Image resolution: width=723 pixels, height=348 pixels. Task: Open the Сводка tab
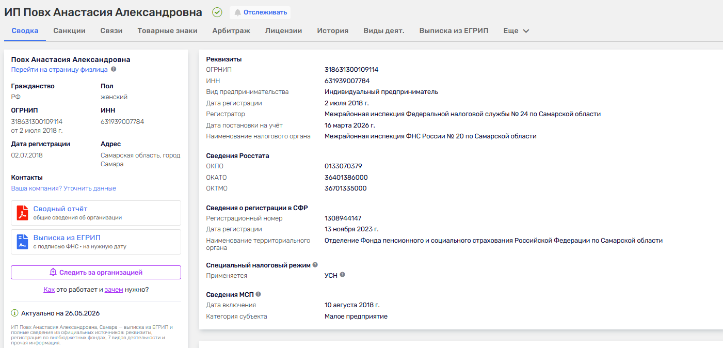[25, 30]
